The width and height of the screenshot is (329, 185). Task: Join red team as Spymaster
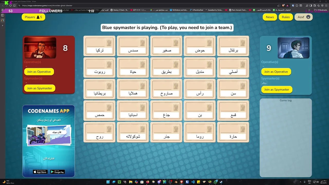40,88
